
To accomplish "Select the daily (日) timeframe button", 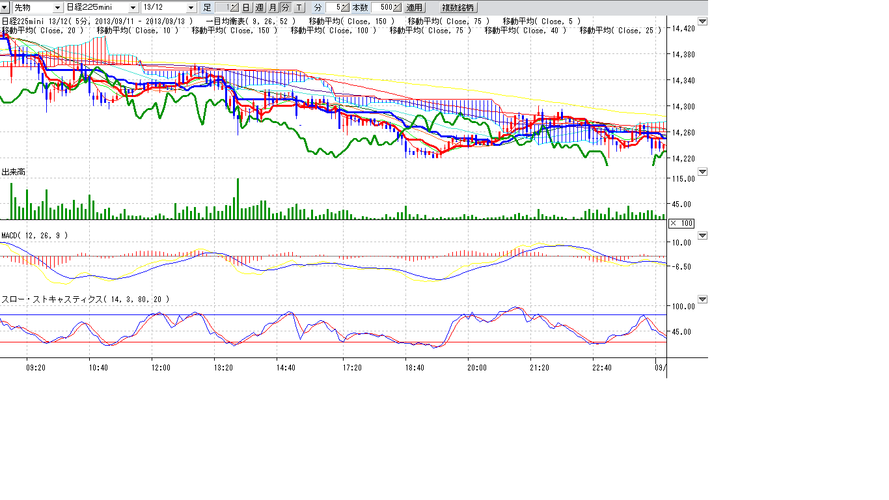I will [246, 8].
